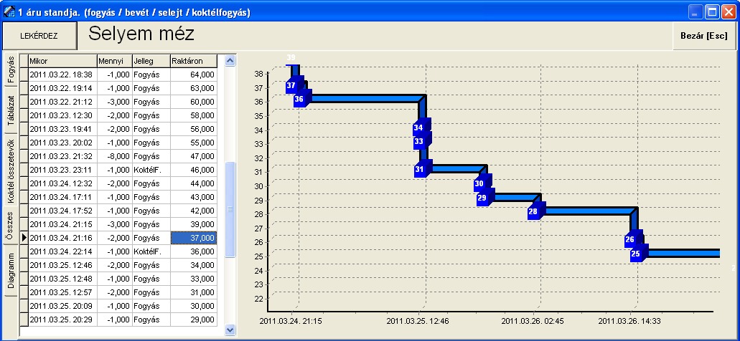Switch to the Táblázat side tab
Image resolution: width=740 pixels, height=341 pixels.
pyautogui.click(x=11, y=110)
